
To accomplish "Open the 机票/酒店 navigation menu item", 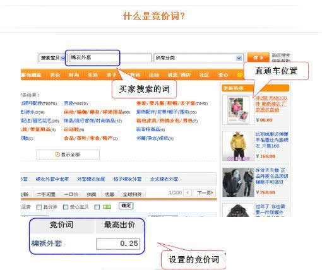I will tap(179, 75).
